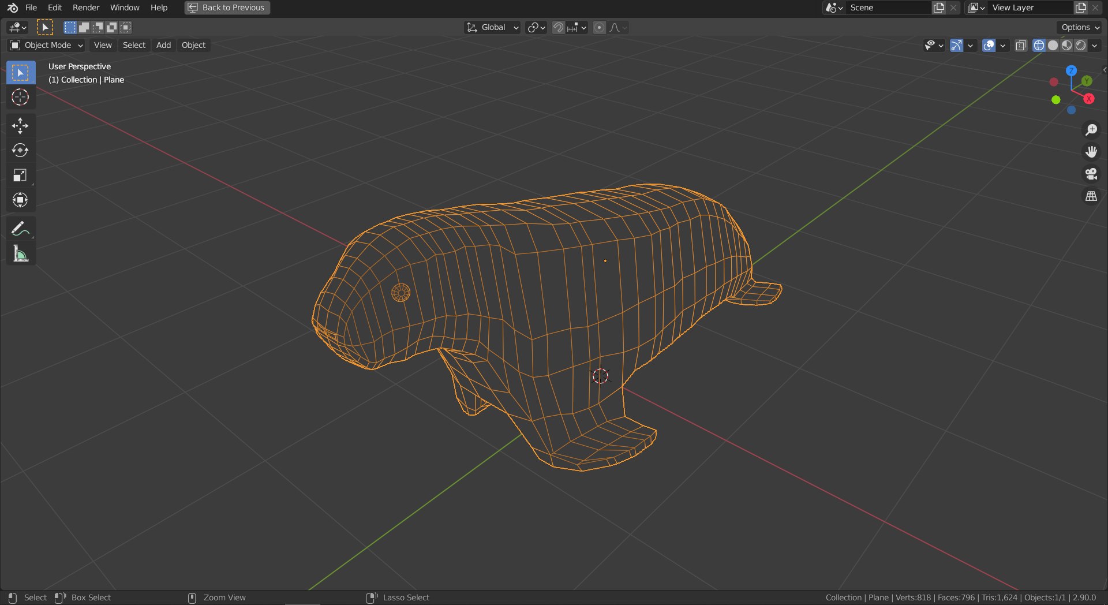This screenshot has height=605, width=1108.
Task: Select the Measure ruler tool
Action: (21, 253)
